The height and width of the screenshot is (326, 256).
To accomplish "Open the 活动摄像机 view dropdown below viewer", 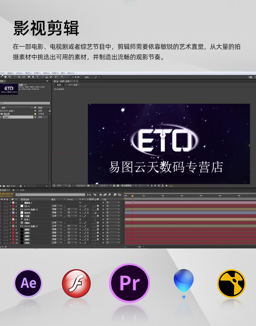I will coord(129,186).
